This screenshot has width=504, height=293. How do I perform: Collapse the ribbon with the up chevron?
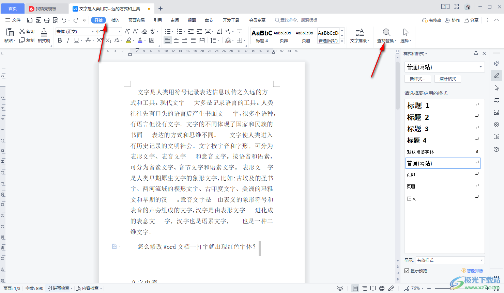[x=497, y=20]
